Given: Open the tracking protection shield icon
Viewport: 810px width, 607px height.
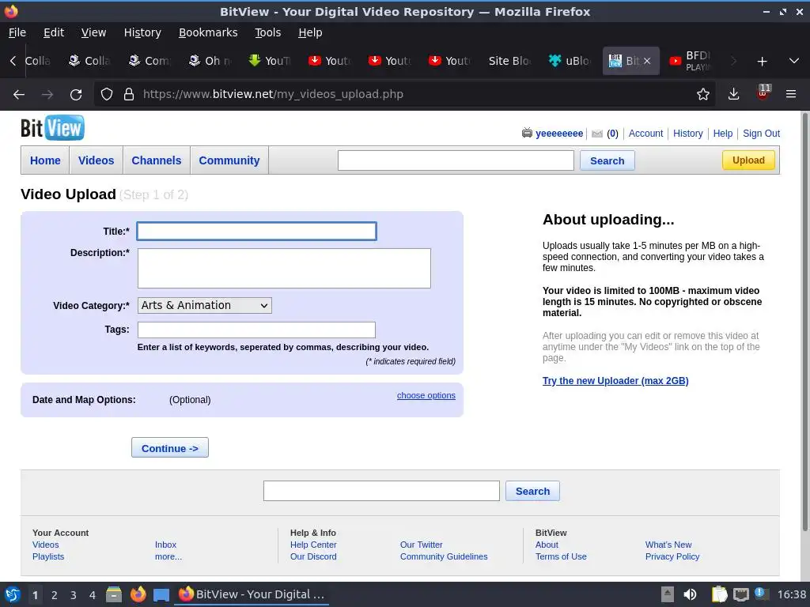Looking at the screenshot, I should coord(107,94).
